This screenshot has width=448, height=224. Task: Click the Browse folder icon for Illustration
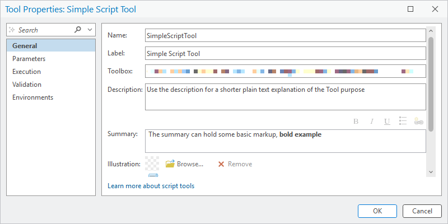(170, 164)
